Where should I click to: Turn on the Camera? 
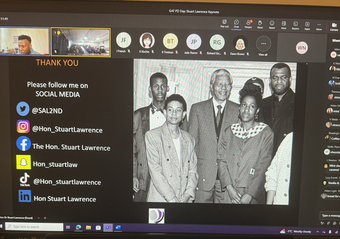click(334, 27)
